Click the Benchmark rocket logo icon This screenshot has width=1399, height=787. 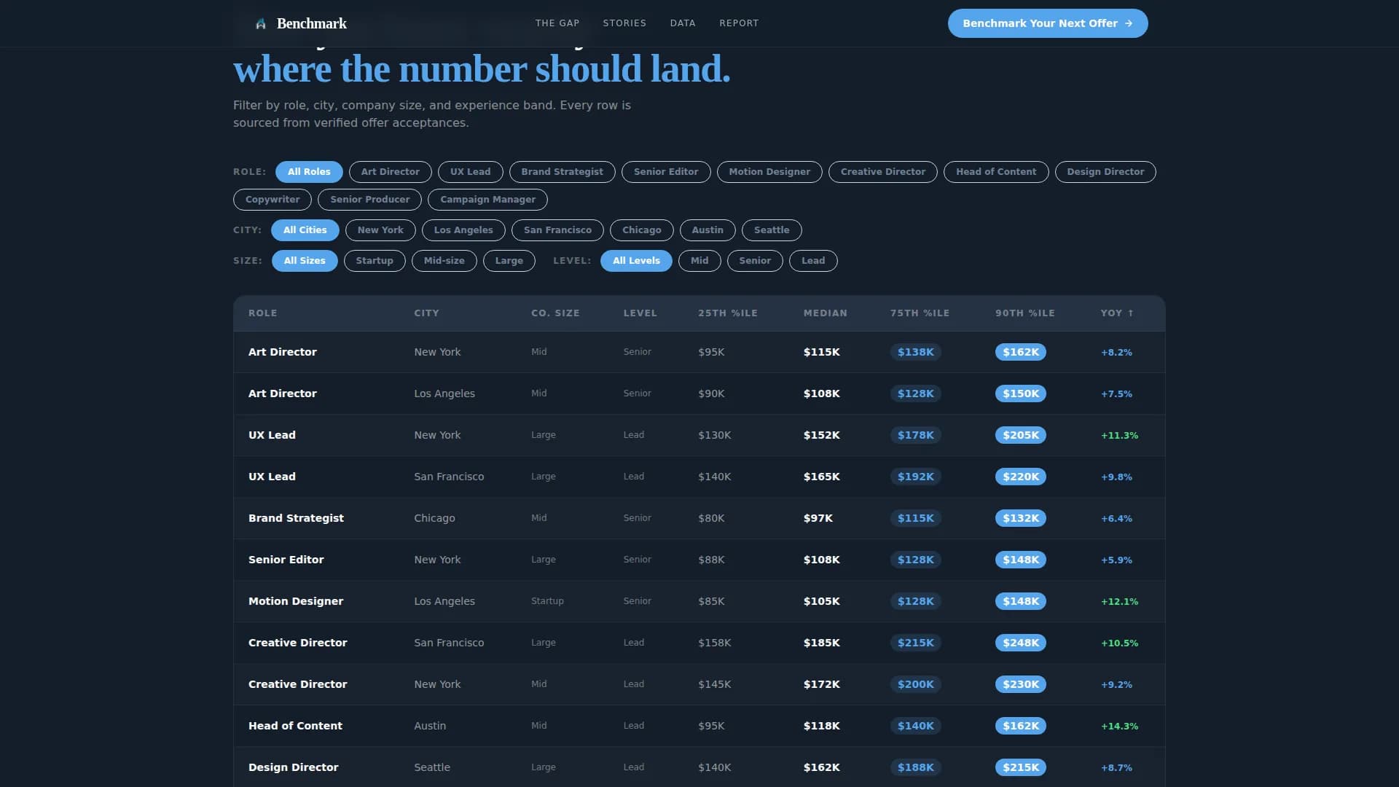pyautogui.click(x=261, y=23)
